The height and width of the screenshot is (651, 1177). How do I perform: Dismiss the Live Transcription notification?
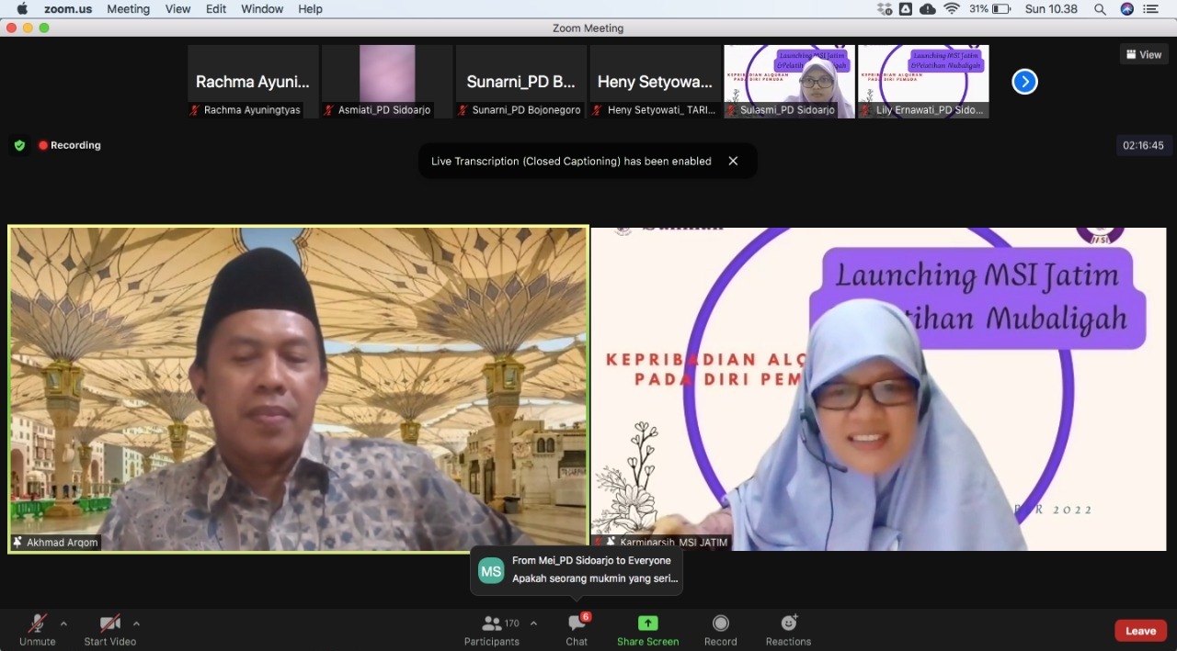(x=733, y=161)
